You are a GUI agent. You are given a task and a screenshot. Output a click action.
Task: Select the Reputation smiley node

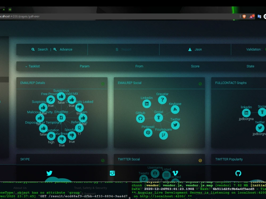tap(51, 136)
